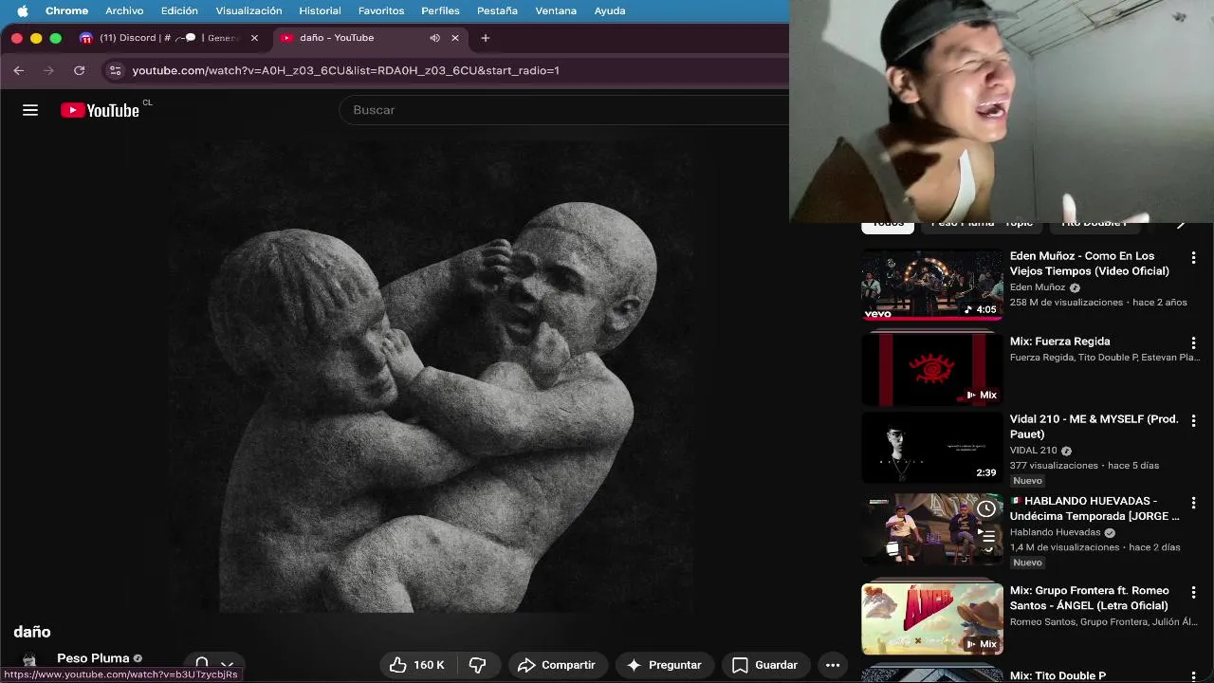Open options for Vidal 210 video
Image resolution: width=1214 pixels, height=683 pixels.
coord(1194,421)
